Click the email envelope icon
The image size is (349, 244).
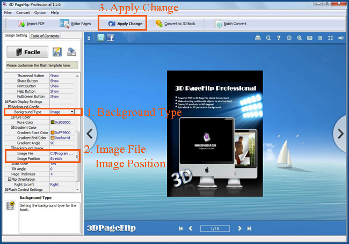tap(310, 38)
